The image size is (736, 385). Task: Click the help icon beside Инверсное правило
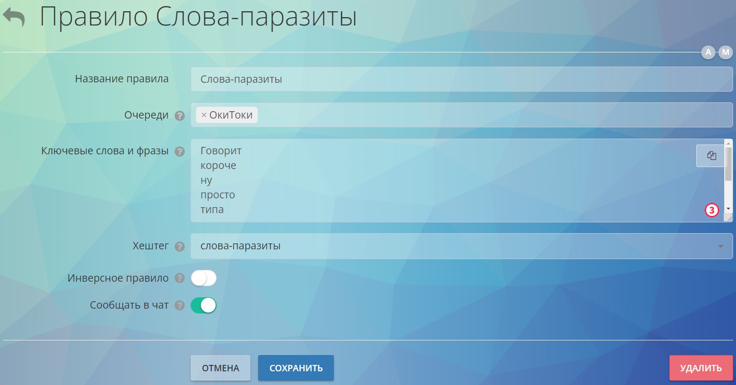[179, 278]
